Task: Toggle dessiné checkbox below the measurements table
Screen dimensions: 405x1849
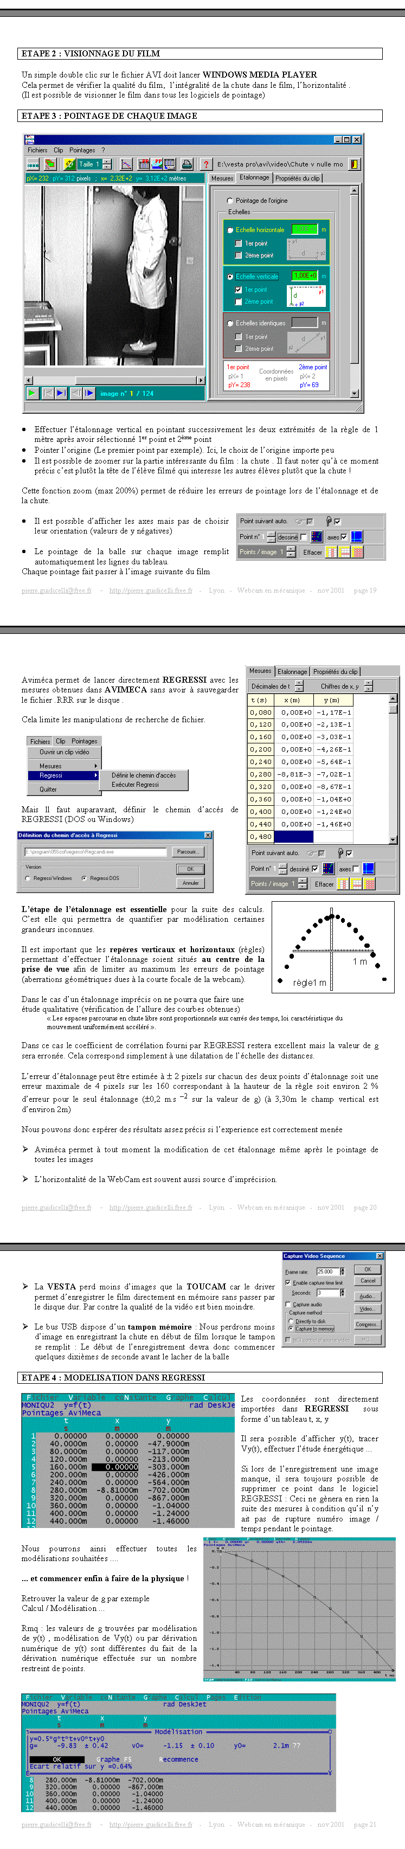Action: coord(314,869)
